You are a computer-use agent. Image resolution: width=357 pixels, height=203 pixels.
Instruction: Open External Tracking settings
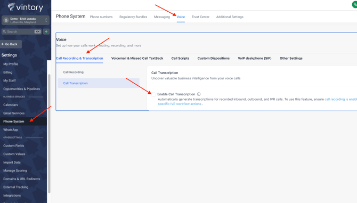coord(15,187)
